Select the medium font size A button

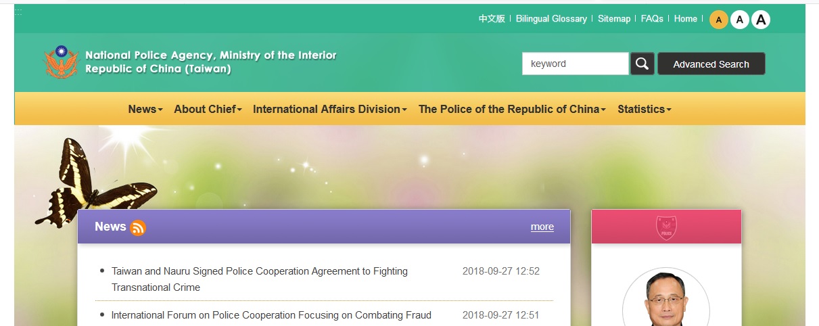pyautogui.click(x=739, y=20)
